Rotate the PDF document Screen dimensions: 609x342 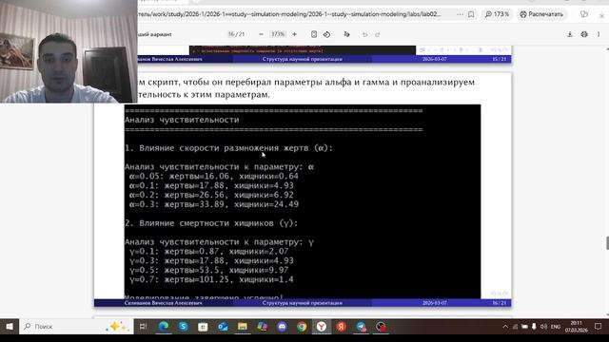tap(326, 34)
